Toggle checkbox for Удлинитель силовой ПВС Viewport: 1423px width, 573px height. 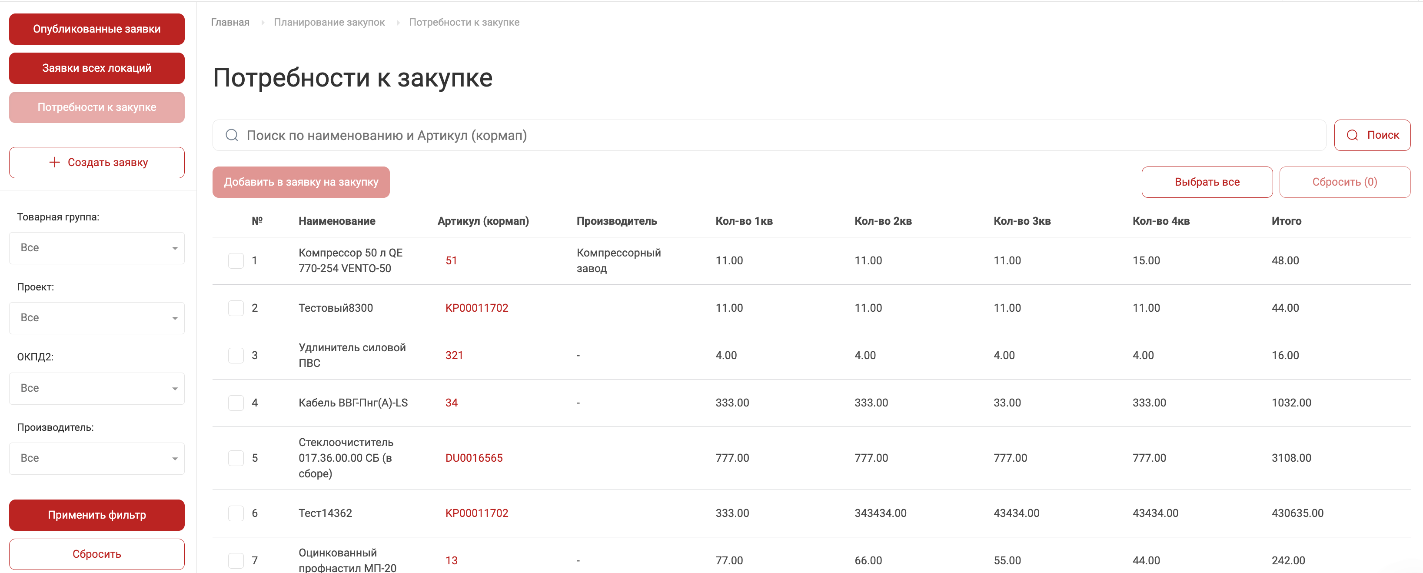click(236, 355)
